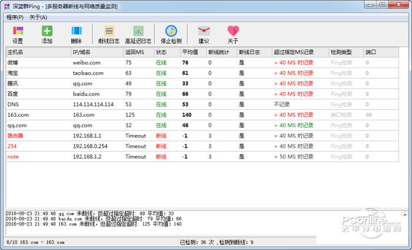
Task: Click the 192.168.0.254 IP cell
Action: coord(90,146)
